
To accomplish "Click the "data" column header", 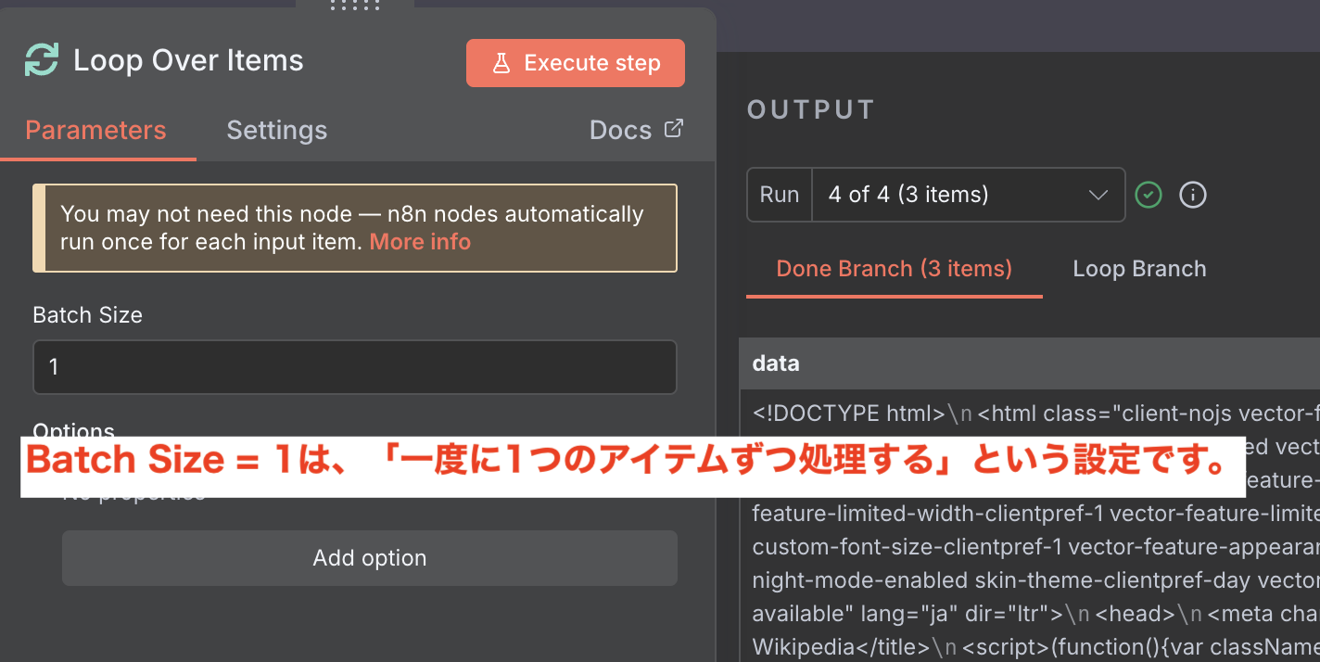I will [x=776, y=363].
